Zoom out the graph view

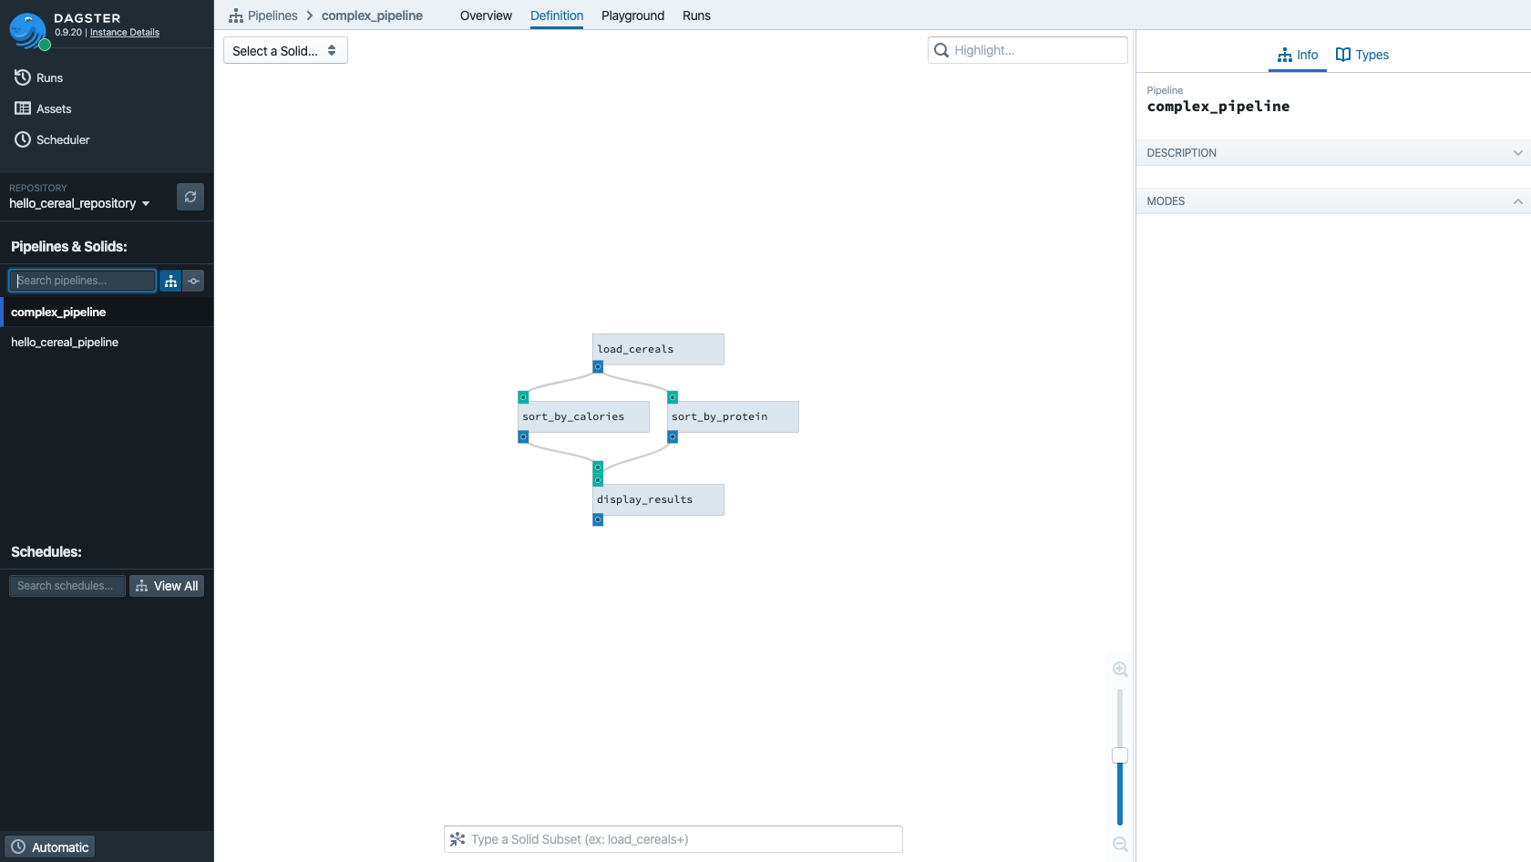point(1120,845)
